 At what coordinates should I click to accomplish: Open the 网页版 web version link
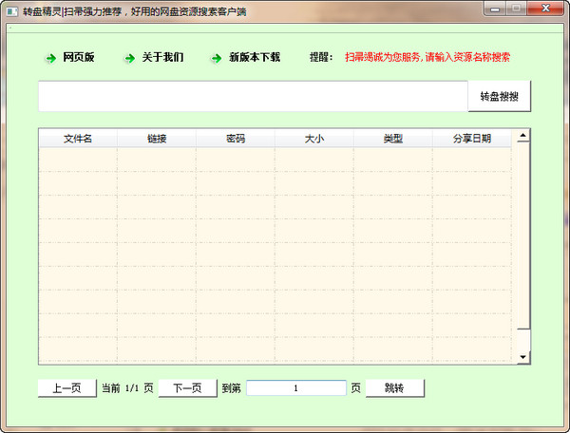click(x=79, y=57)
